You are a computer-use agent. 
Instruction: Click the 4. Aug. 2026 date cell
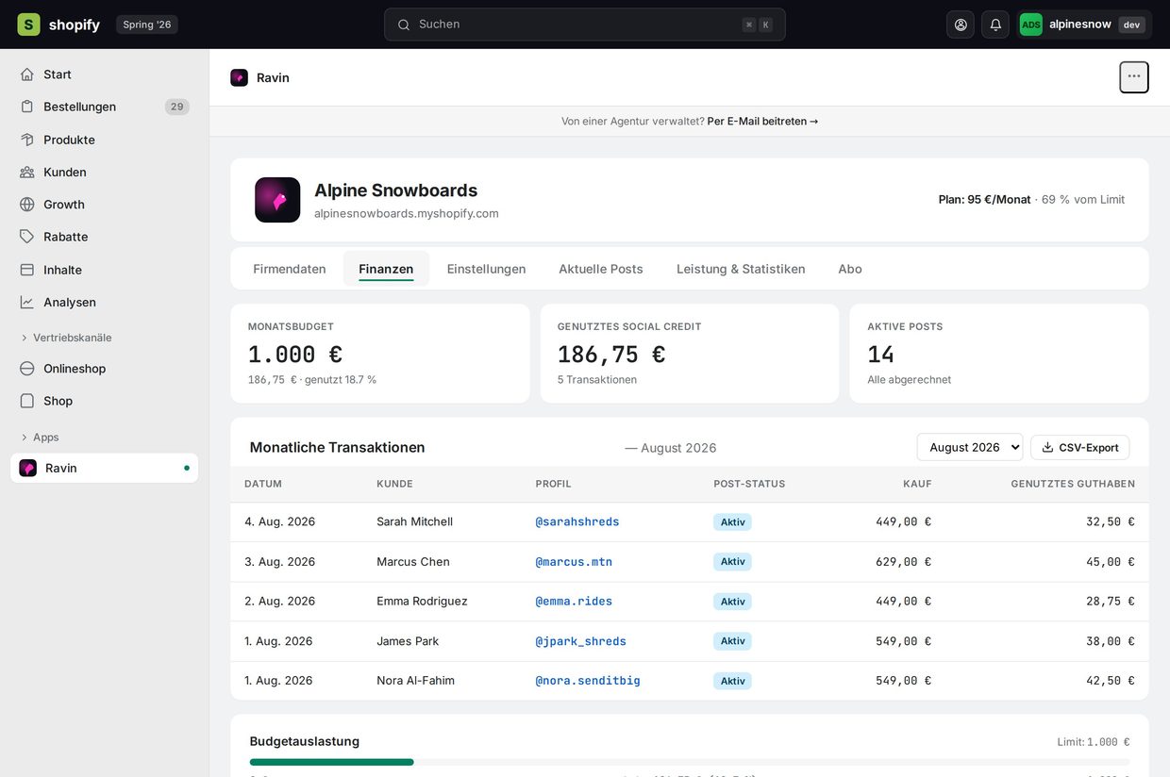[279, 521]
